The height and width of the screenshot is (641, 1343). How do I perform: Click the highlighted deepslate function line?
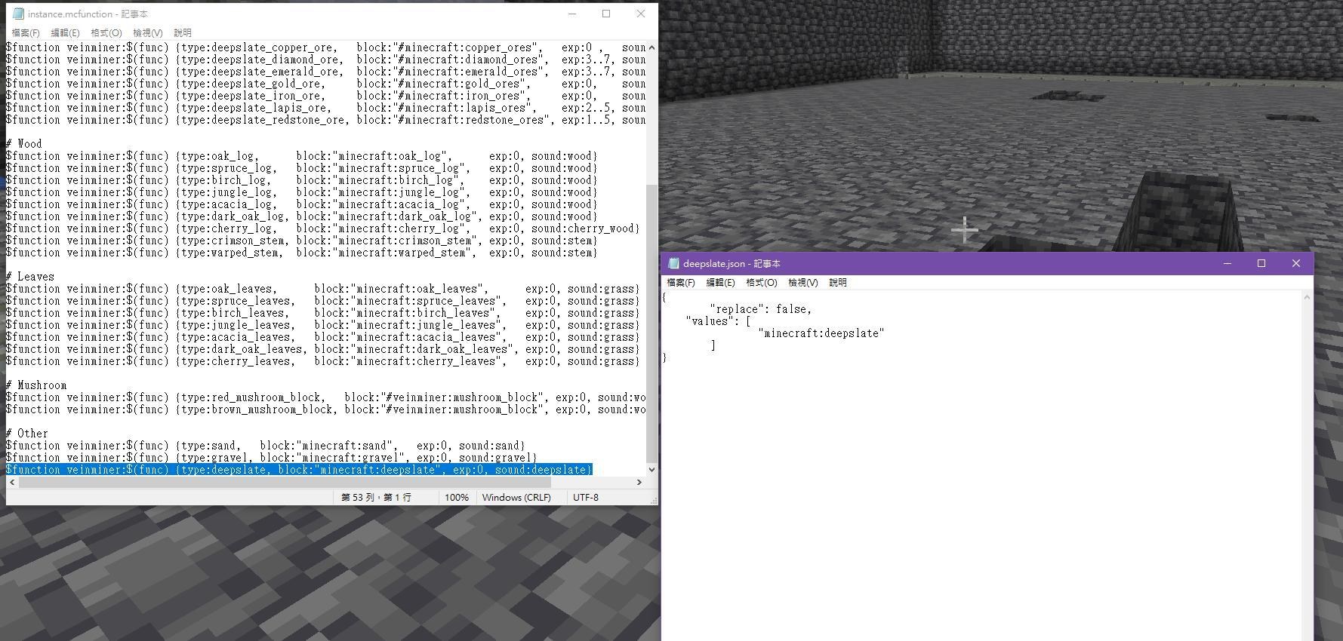tap(299, 470)
